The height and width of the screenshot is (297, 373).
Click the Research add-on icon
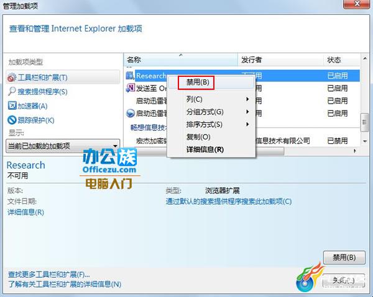130,76
